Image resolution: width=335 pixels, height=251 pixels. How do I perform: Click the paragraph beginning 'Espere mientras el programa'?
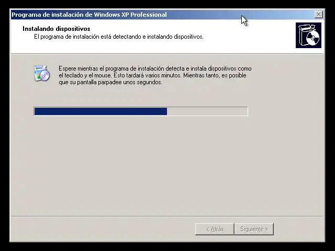(155, 75)
